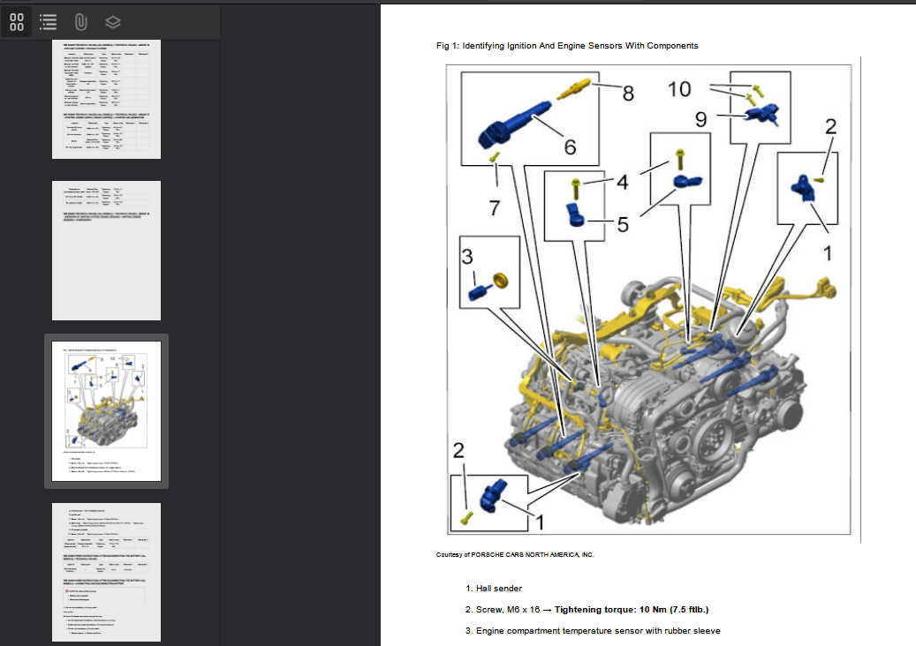
Task: Show attachments paperclip panel
Action: click(80, 22)
